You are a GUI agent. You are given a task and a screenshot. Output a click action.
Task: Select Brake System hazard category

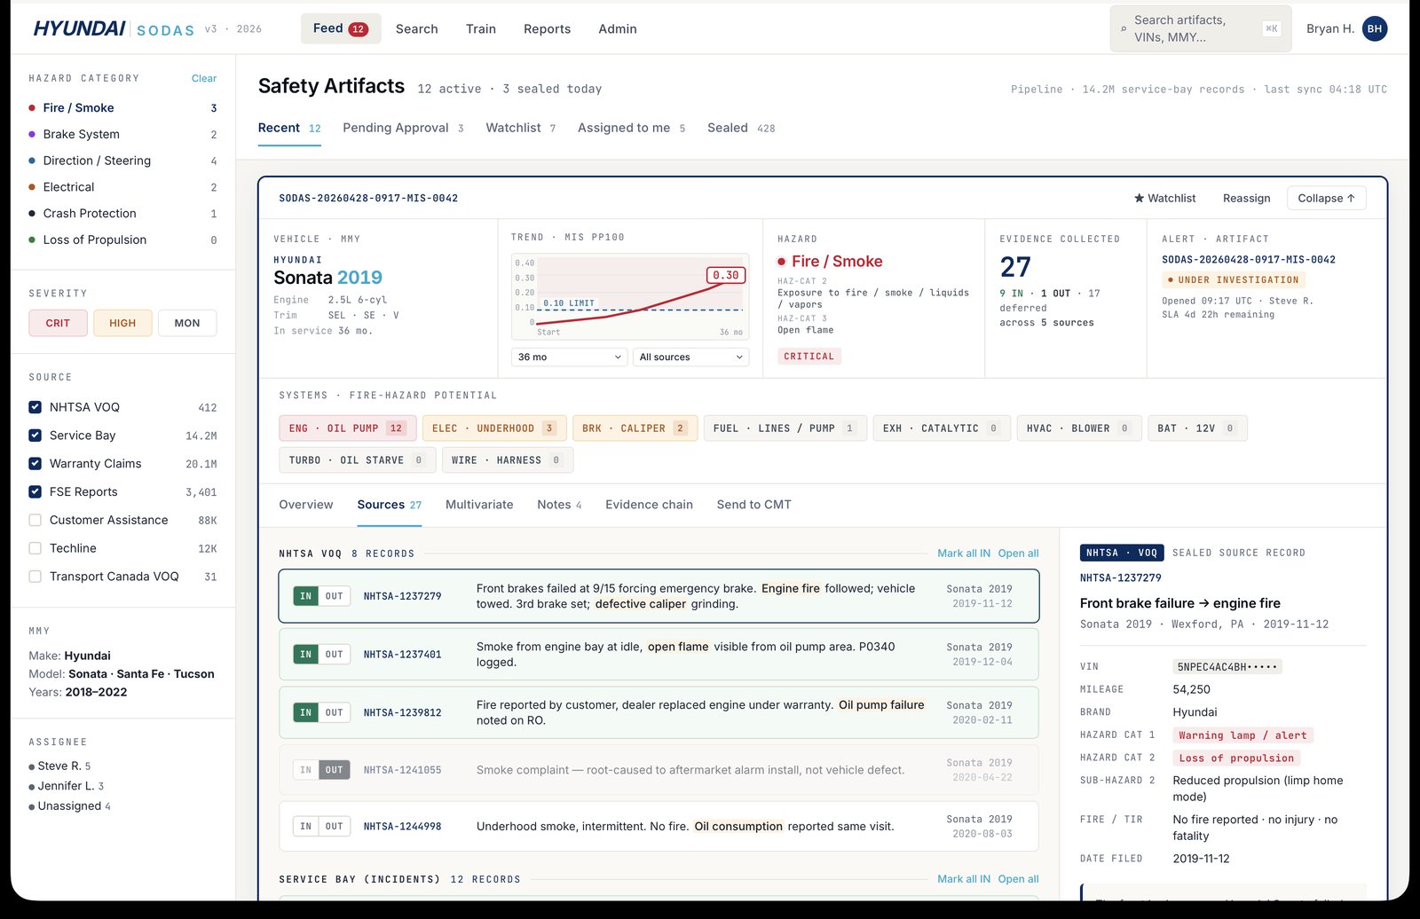coord(122,134)
